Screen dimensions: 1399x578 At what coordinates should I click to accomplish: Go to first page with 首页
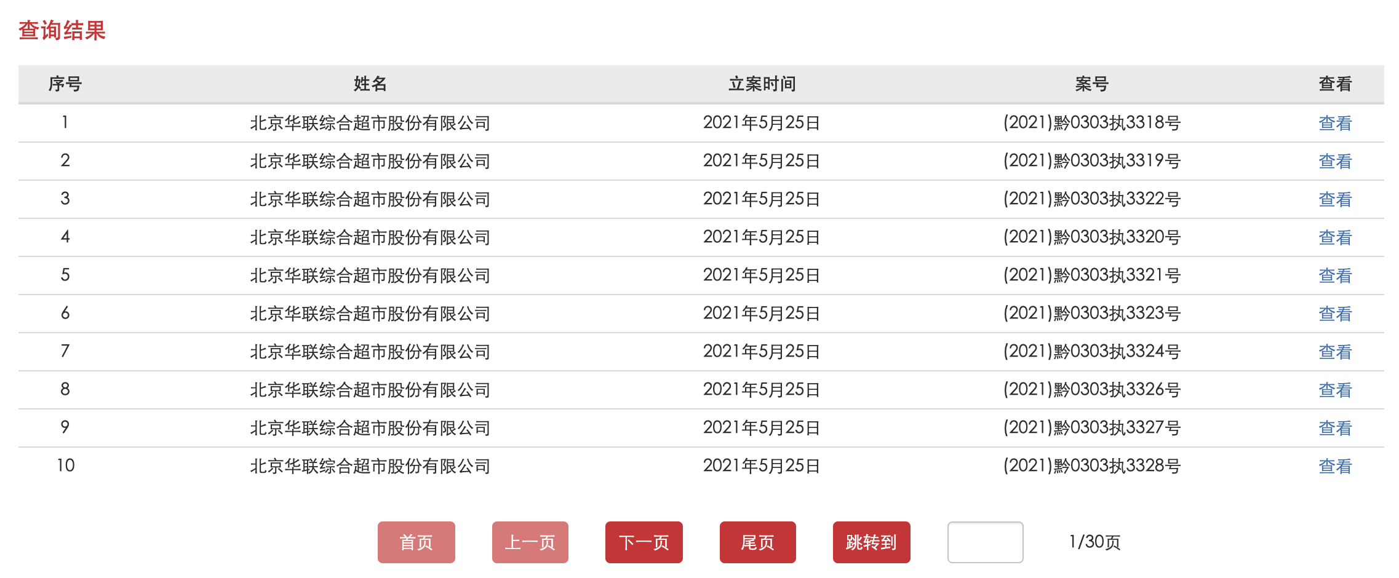point(416,542)
